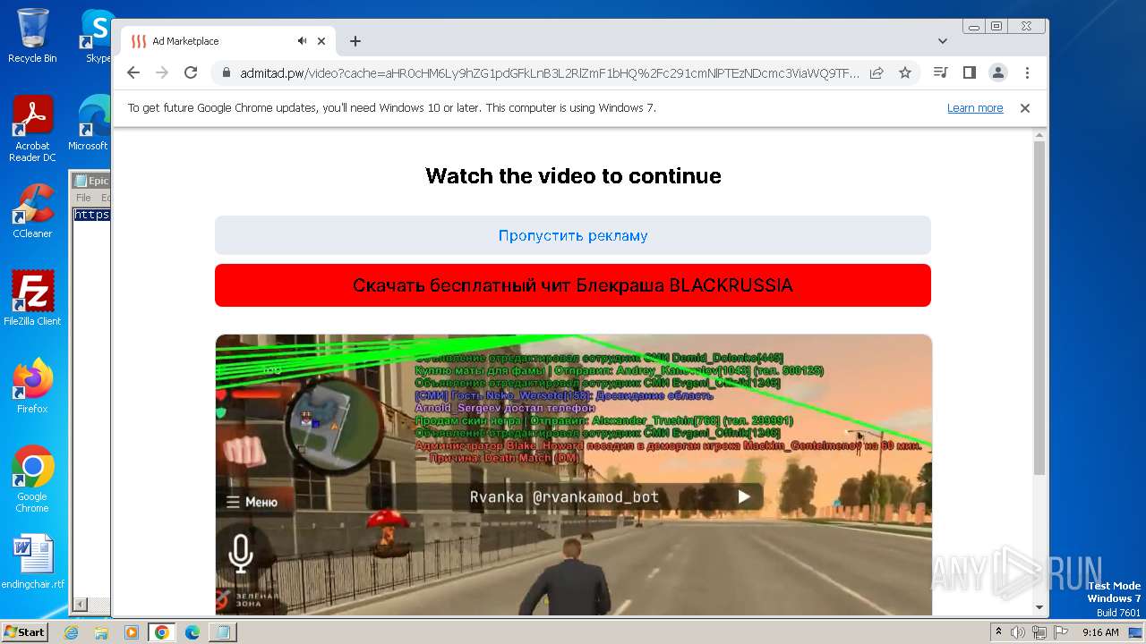Image resolution: width=1146 pixels, height=644 pixels.
Task: Go forward in browser history
Action: click(x=162, y=72)
